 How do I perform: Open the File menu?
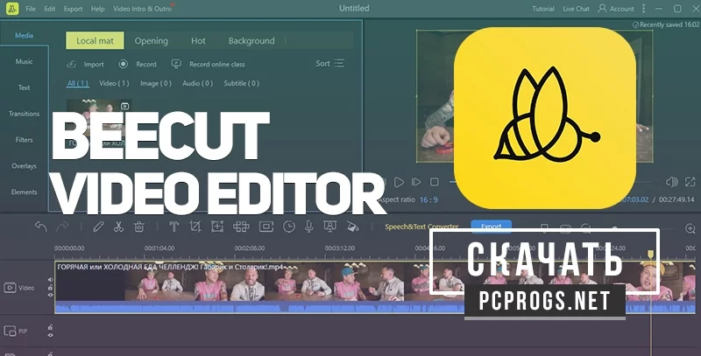[x=31, y=9]
